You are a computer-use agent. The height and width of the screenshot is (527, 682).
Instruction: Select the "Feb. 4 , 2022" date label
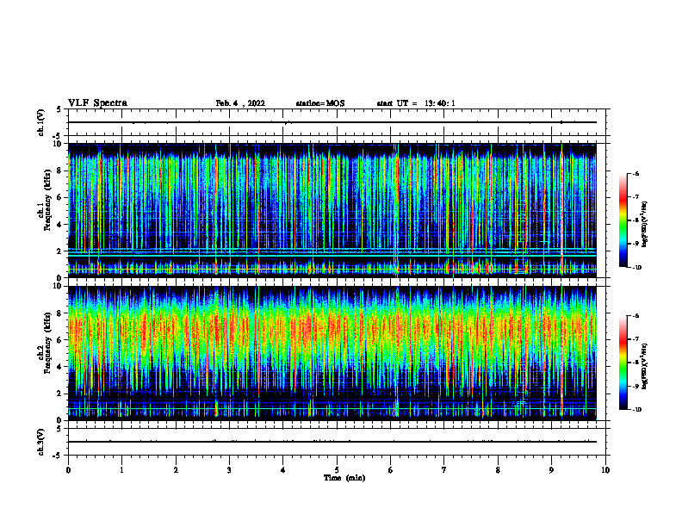pos(240,103)
